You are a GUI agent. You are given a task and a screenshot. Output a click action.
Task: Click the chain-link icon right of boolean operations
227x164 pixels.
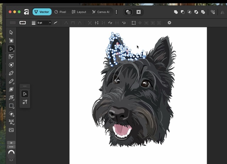(x=213, y=12)
